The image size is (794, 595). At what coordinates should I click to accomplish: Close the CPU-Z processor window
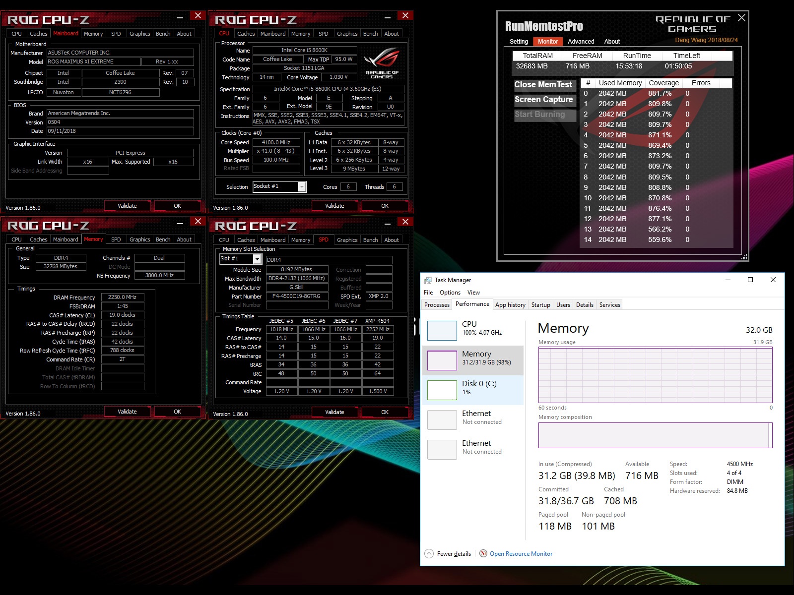point(405,15)
